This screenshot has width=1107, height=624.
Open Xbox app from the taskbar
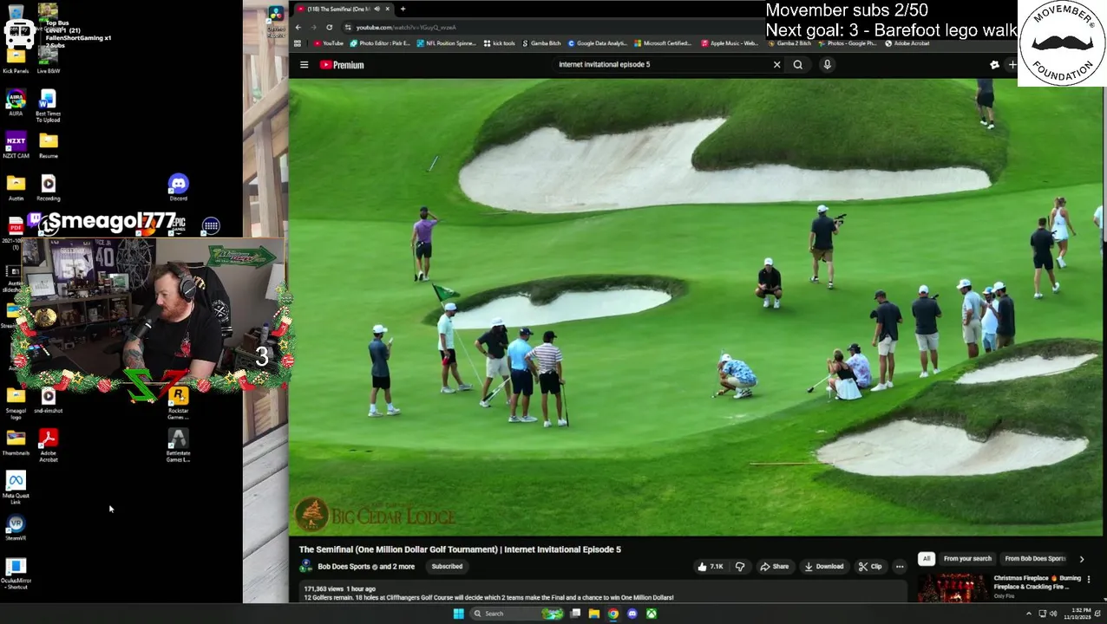pyautogui.click(x=652, y=614)
